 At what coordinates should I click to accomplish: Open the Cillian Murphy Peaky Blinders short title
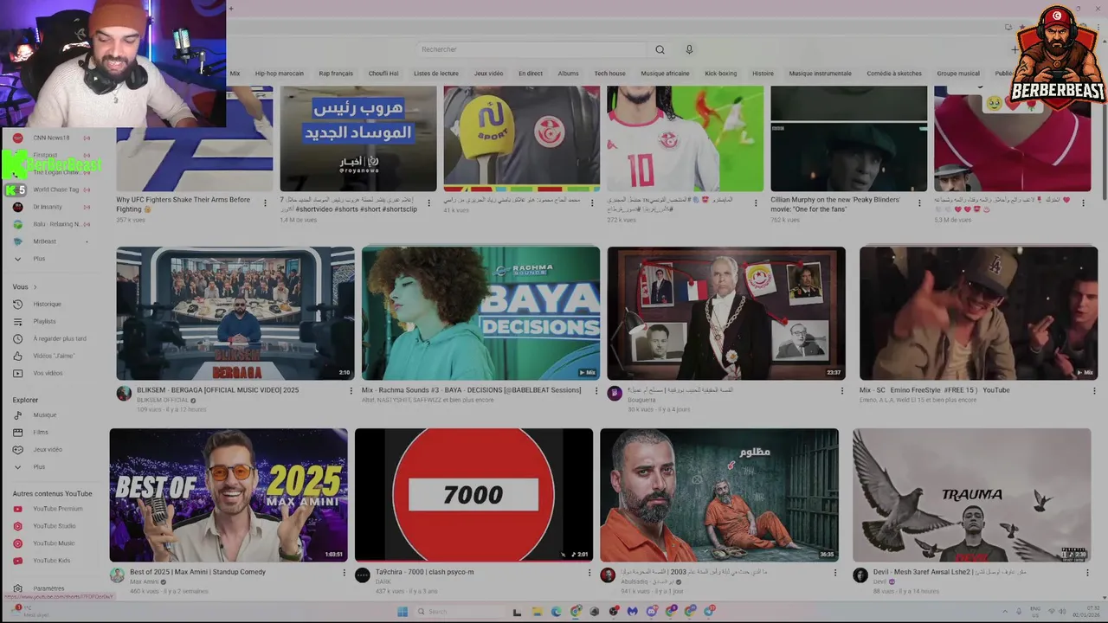[835, 204]
